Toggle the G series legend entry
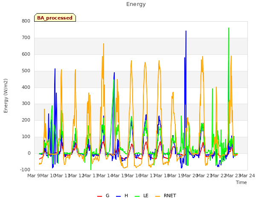Screen dimensions: 273x204 (103, 195)
